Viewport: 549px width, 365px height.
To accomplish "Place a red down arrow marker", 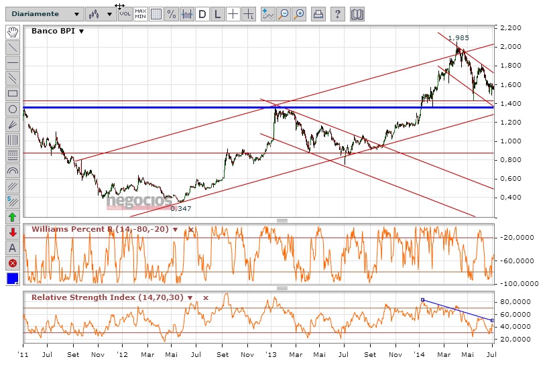I will tap(13, 232).
